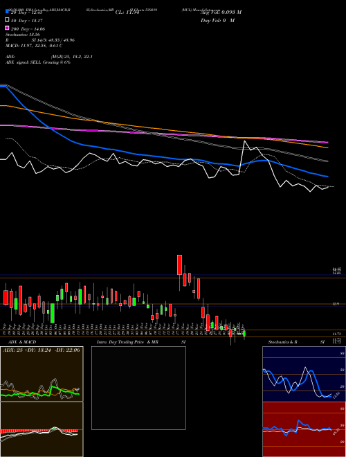The width and height of the screenshot is (346, 457).
Task: Click the 'Avg Vol: 0.093 M' text
Action: pyautogui.click(x=221, y=12)
